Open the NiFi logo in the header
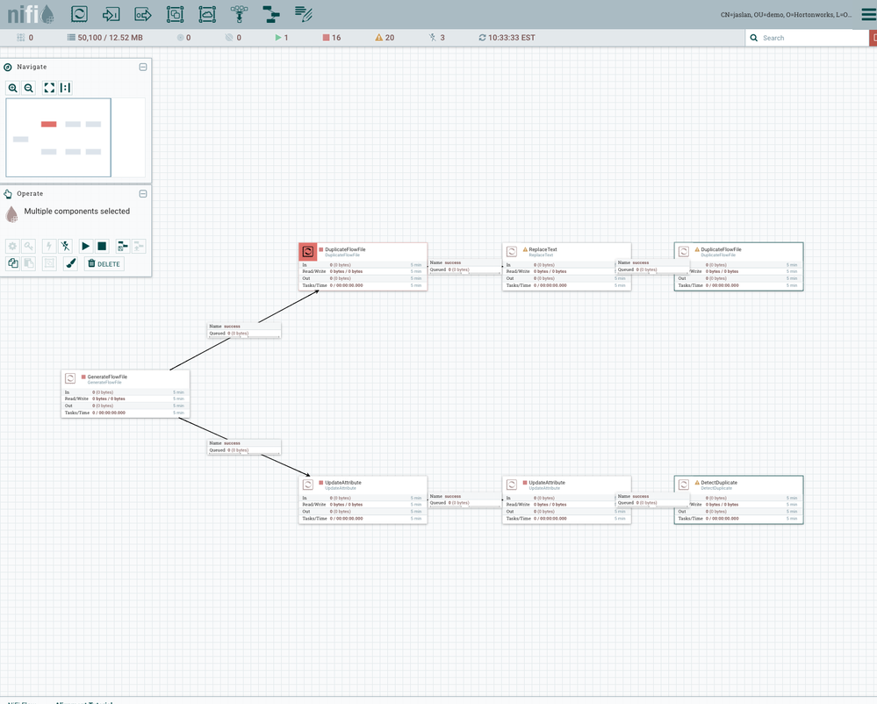 point(26,14)
